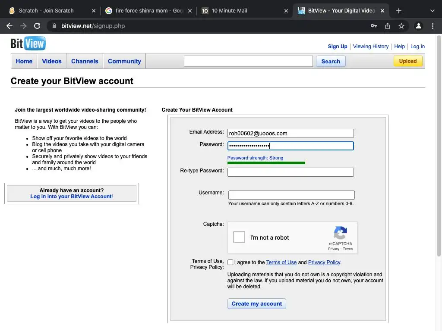Focus the Username input field
Screen dimensions: 442x331
click(291, 195)
